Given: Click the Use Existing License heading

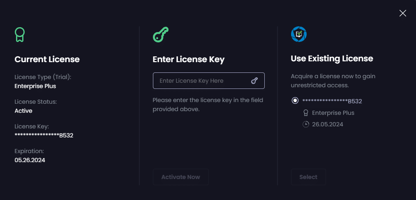Looking at the screenshot, I should [332, 58].
